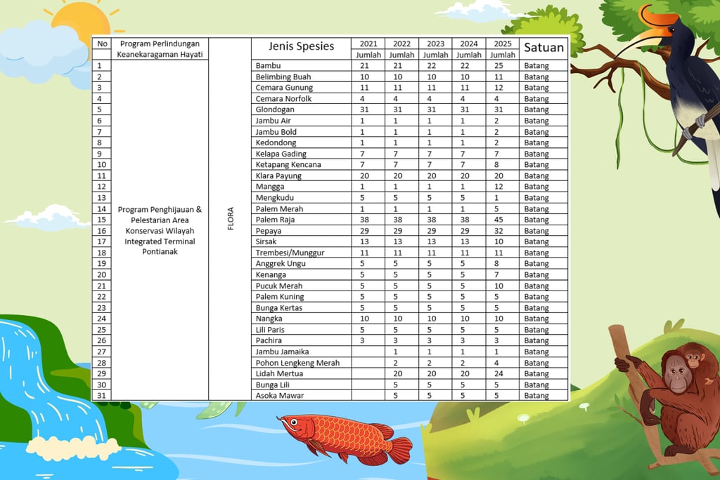Select the "No" header cell
The height and width of the screenshot is (480, 720).
coord(102,44)
